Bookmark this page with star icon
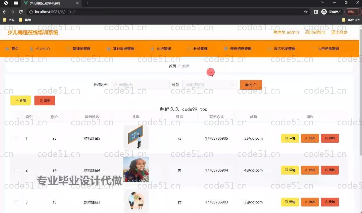The height and width of the screenshot is (213, 362). 306,12
